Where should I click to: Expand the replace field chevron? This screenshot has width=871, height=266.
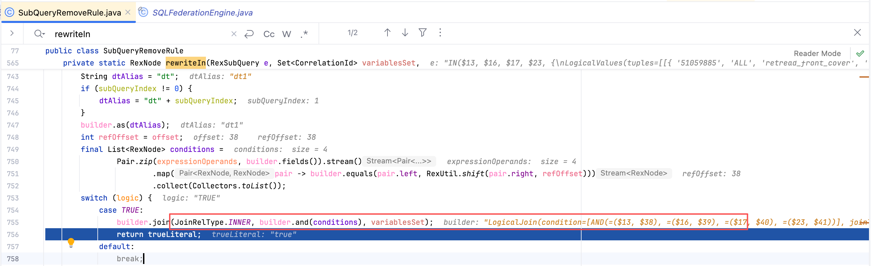[12, 33]
